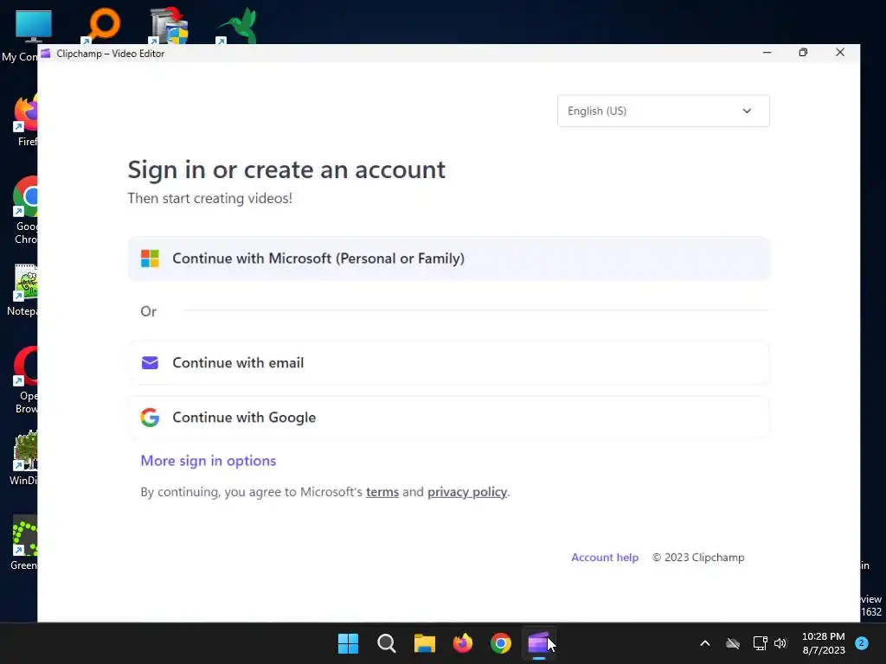886x664 pixels.
Task: Open Microsoft's terms link
Action: coord(382,492)
